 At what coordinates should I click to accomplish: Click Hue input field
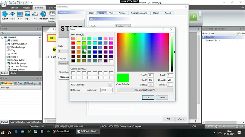pos(151,75)
